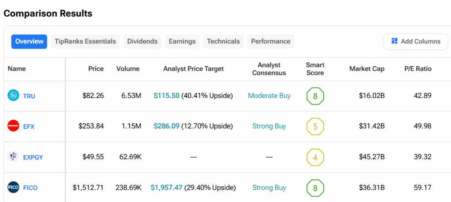
Task: Go to the Technicals tab
Action: [223, 41]
